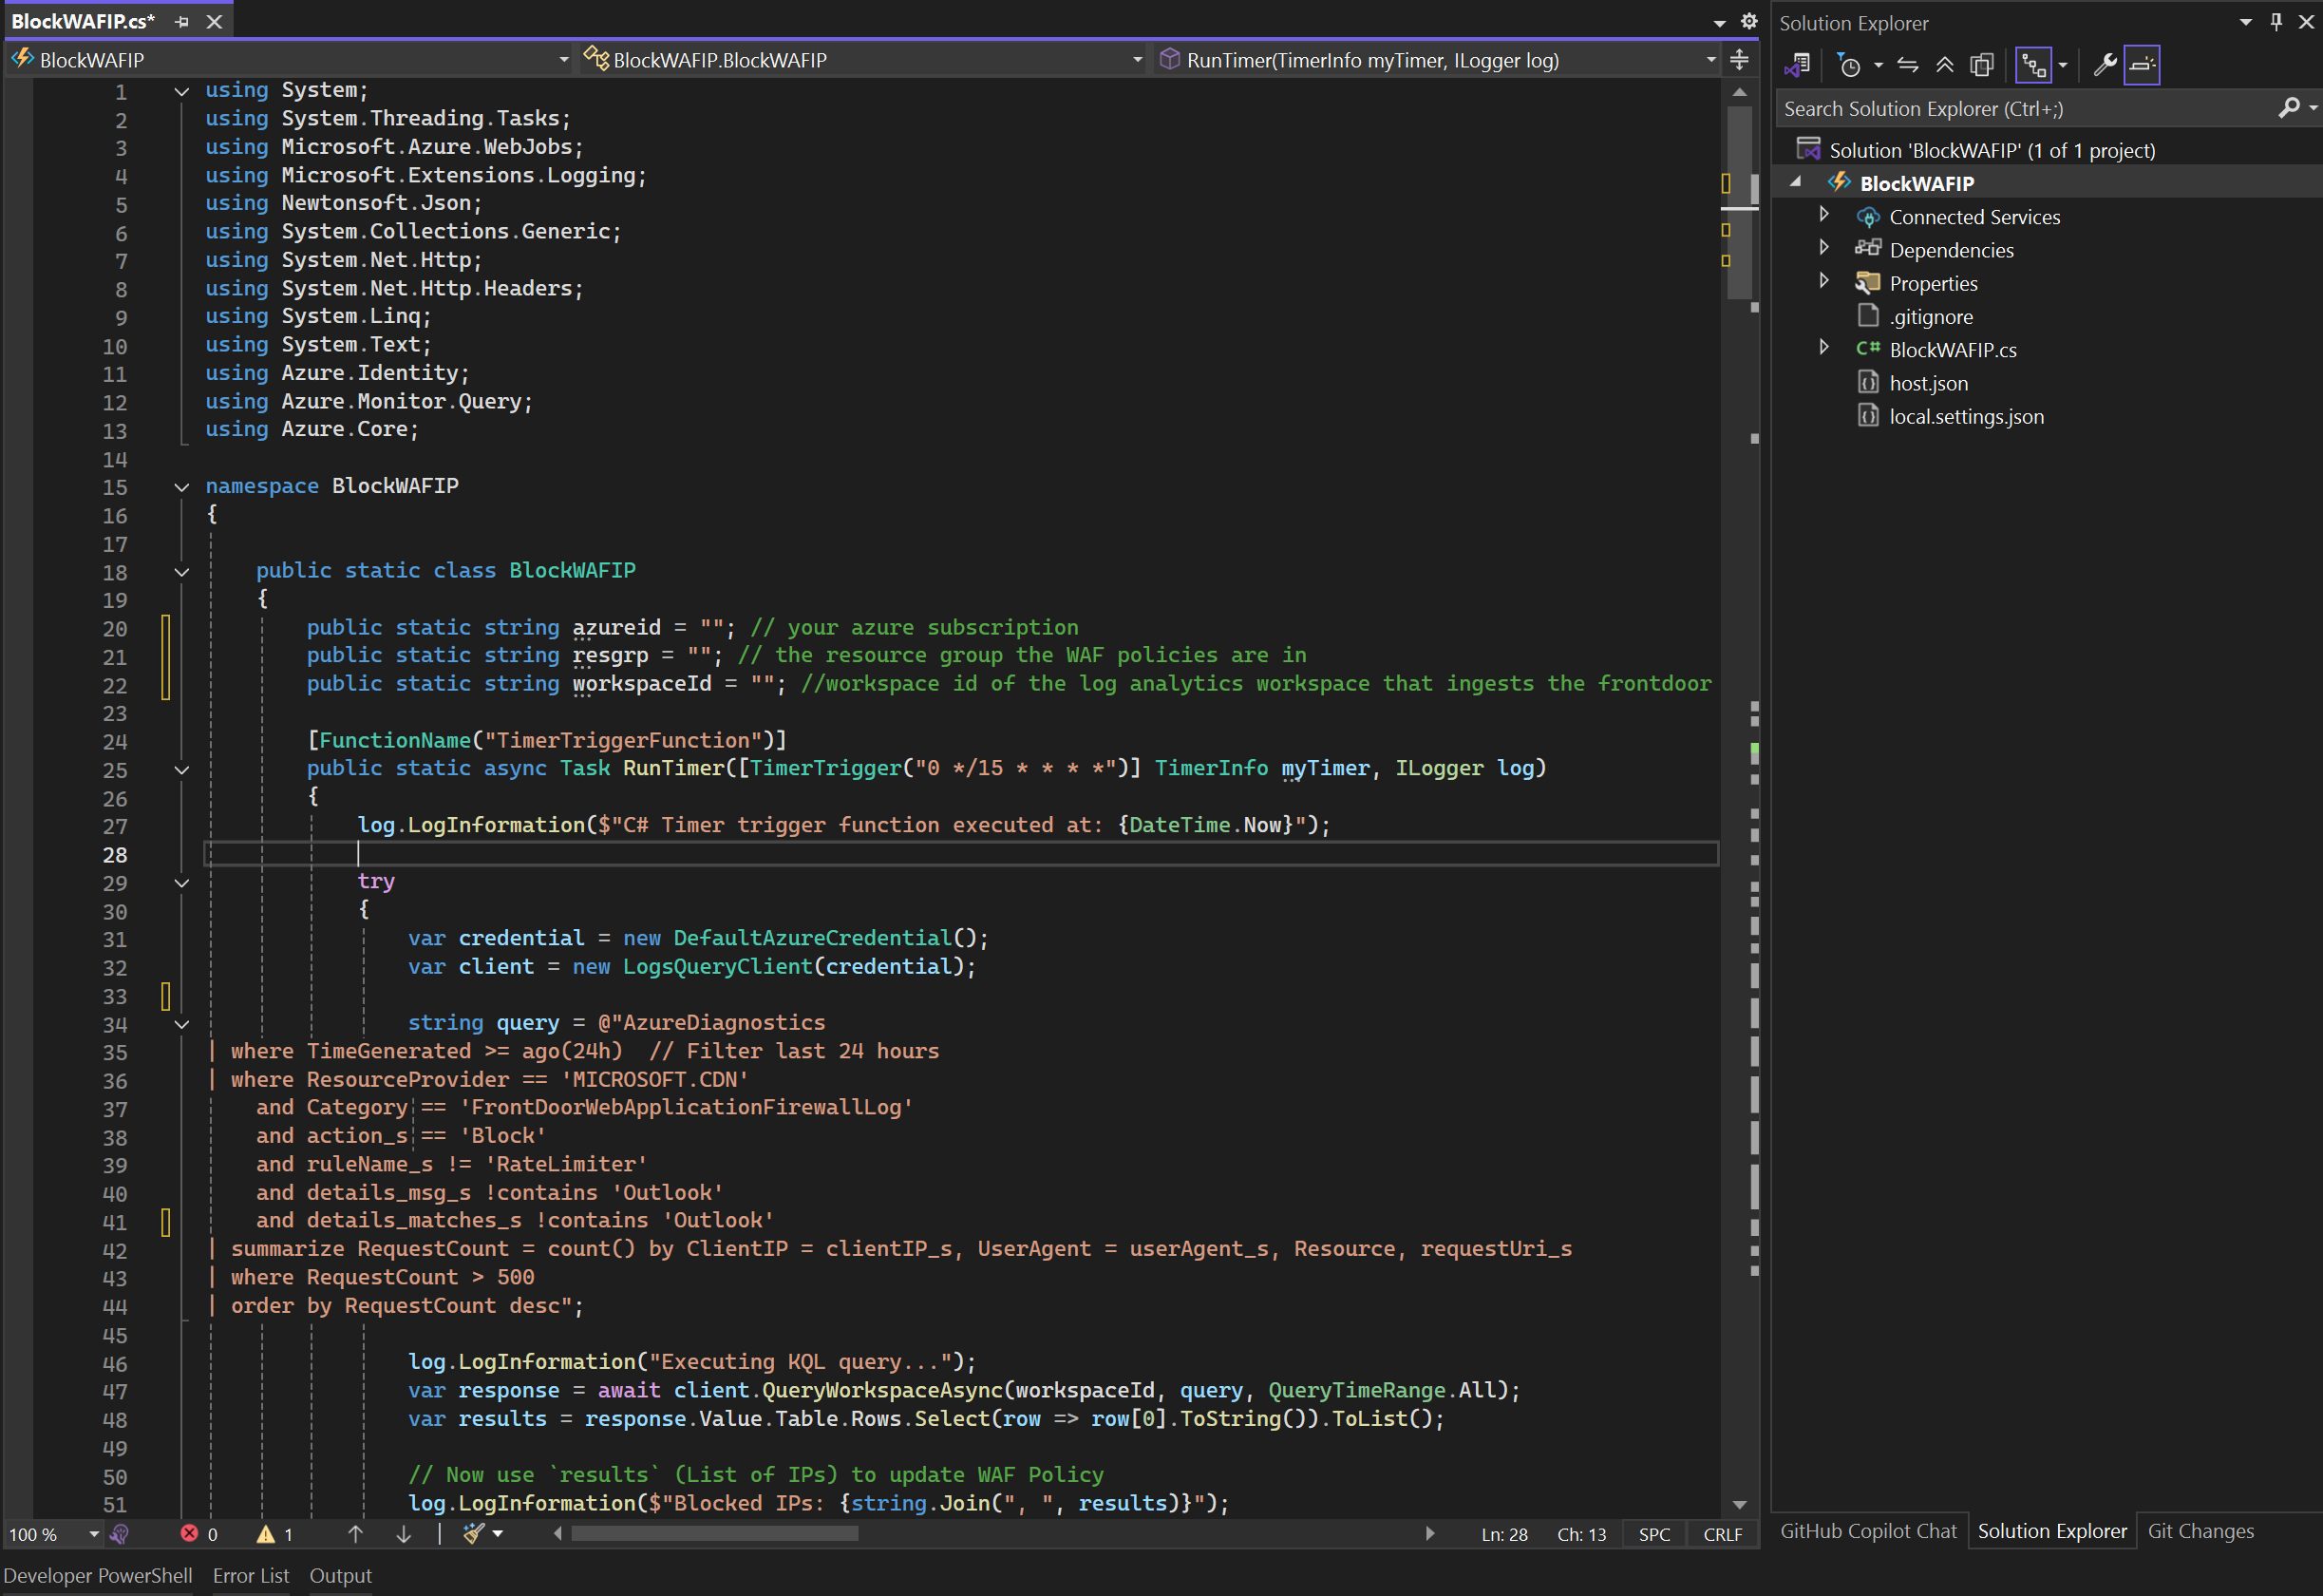This screenshot has width=2323, height=1596.
Task: Click the purple health indicator icon
Action: pos(120,1534)
